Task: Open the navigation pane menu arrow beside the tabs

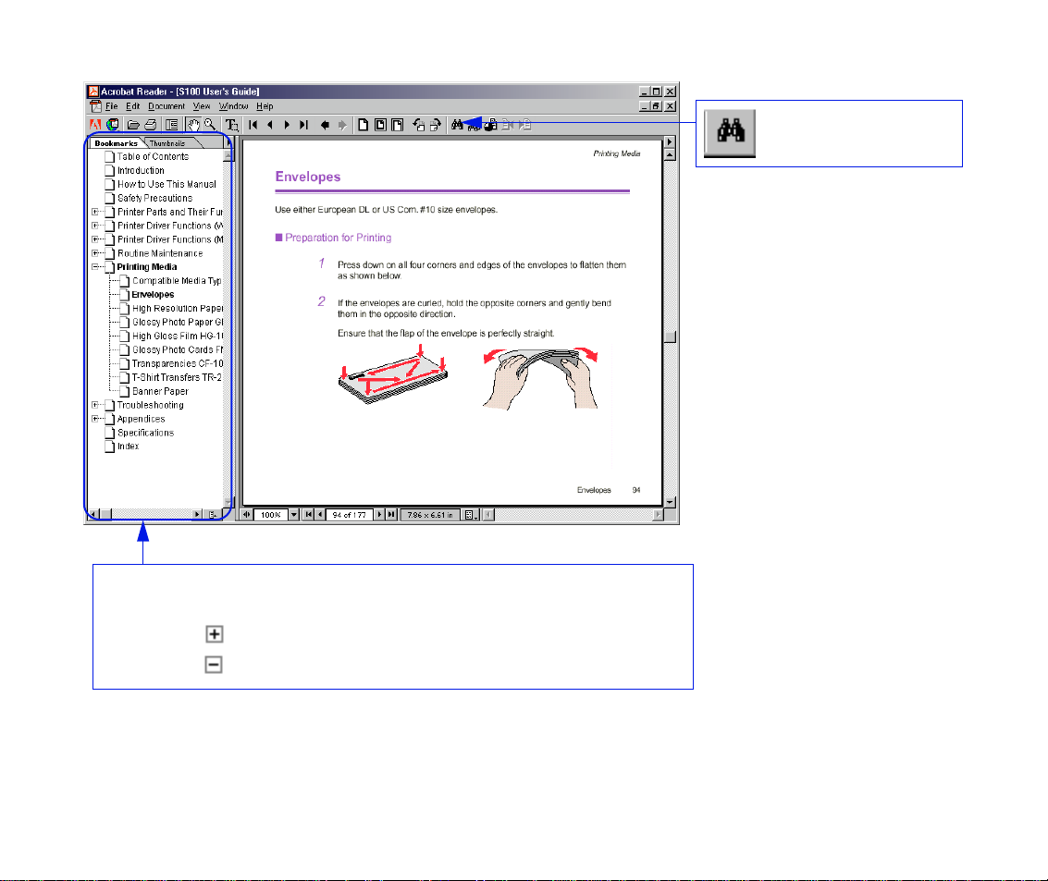Action: [228, 143]
